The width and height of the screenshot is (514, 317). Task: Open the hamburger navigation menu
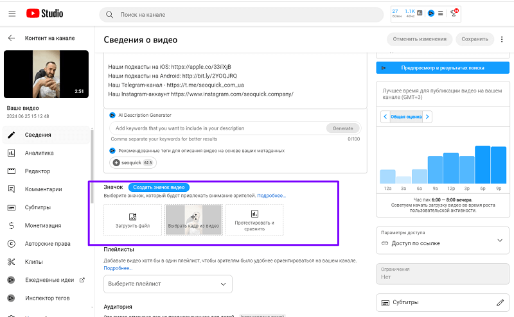click(x=12, y=13)
